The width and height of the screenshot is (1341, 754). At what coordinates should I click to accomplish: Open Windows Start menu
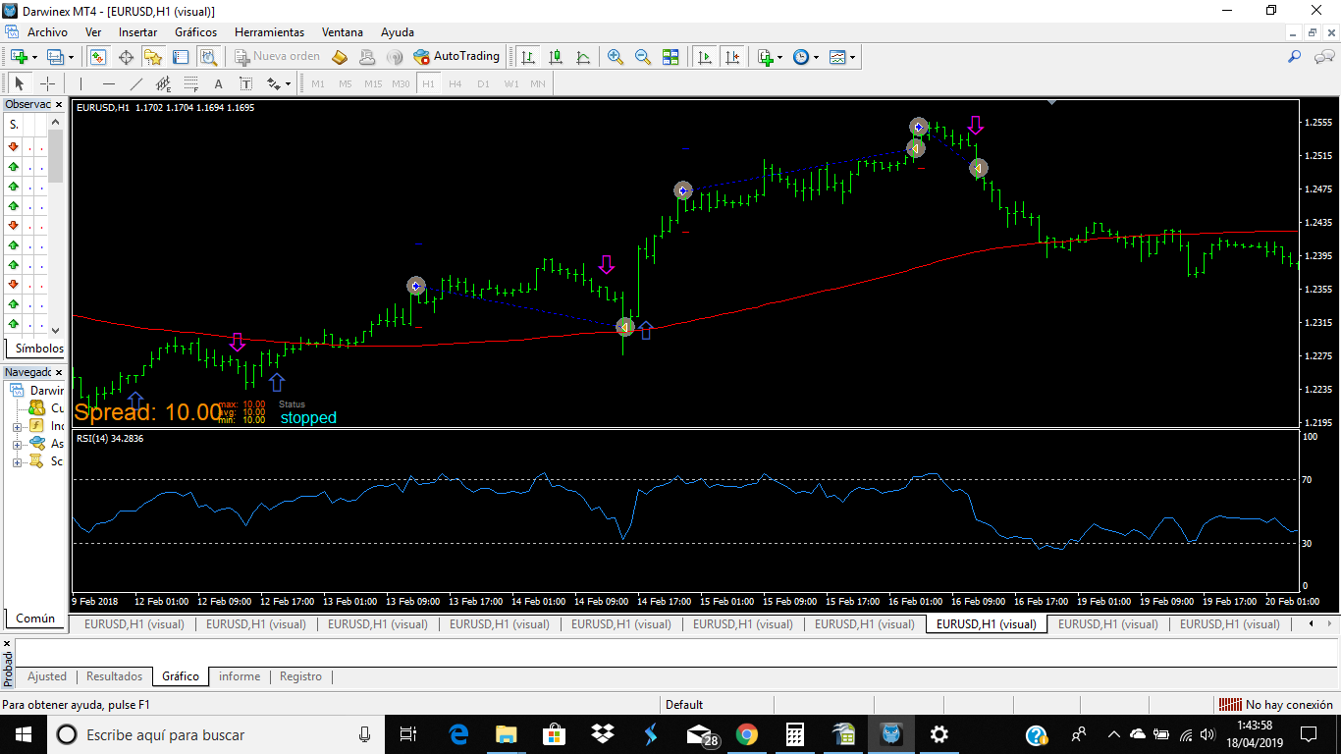coord(23,734)
